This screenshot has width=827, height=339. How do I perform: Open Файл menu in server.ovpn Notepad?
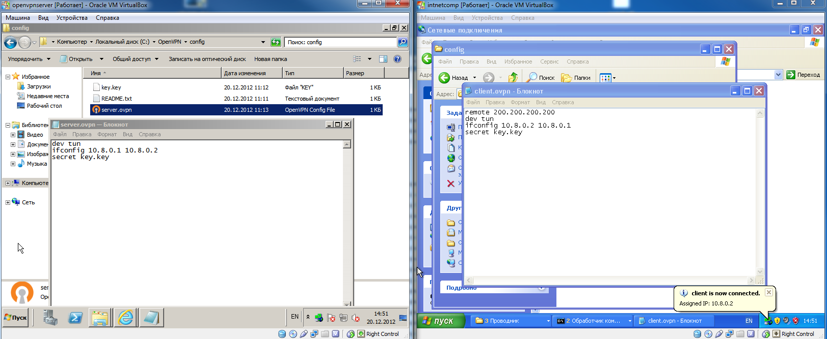click(x=60, y=134)
